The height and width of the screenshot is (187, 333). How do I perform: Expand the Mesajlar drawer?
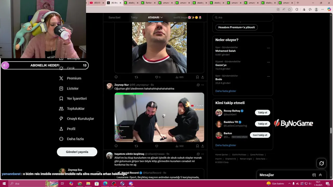320,175
